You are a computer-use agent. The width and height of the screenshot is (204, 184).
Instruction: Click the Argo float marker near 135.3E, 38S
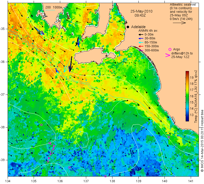(x=42, y=125)
